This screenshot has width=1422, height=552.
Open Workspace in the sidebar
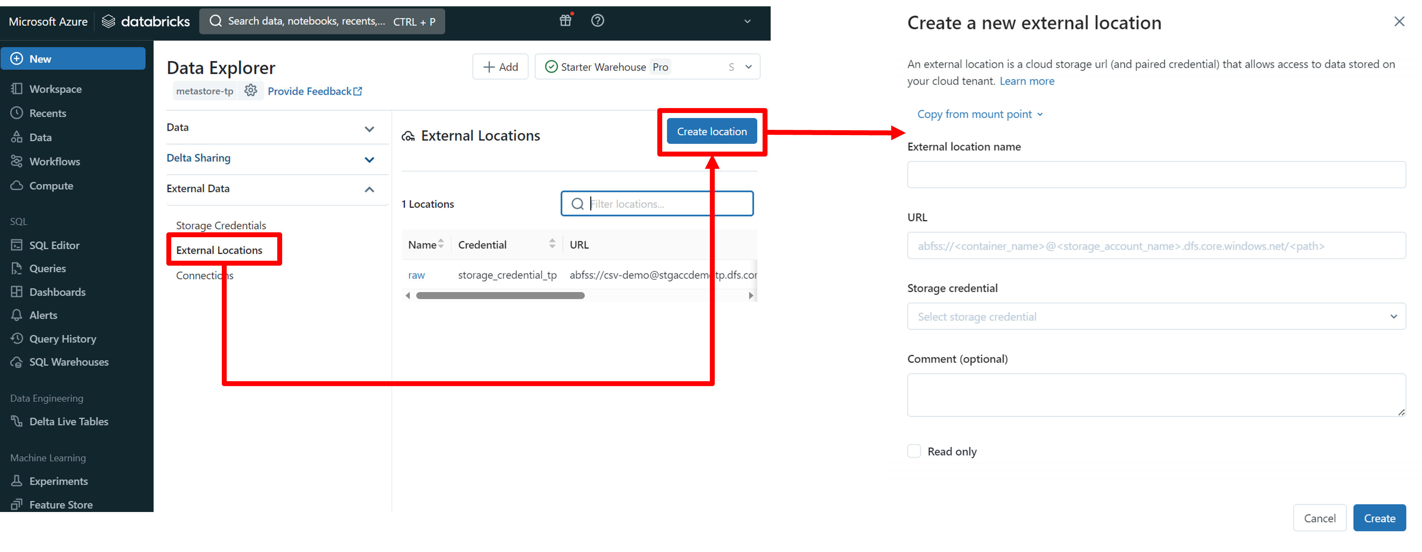pos(55,89)
